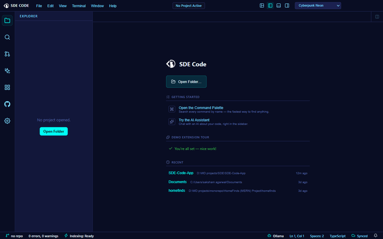Click 0 errors, 0 warnings status
The height and width of the screenshot is (239, 383).
pos(43,236)
